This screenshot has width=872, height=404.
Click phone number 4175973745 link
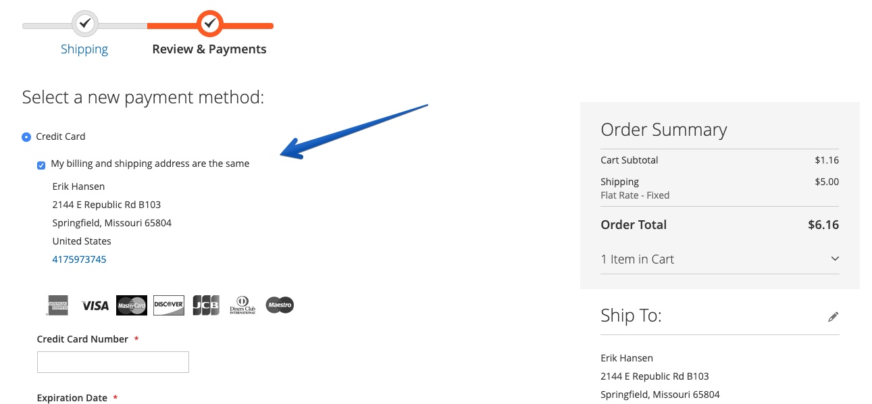79,259
